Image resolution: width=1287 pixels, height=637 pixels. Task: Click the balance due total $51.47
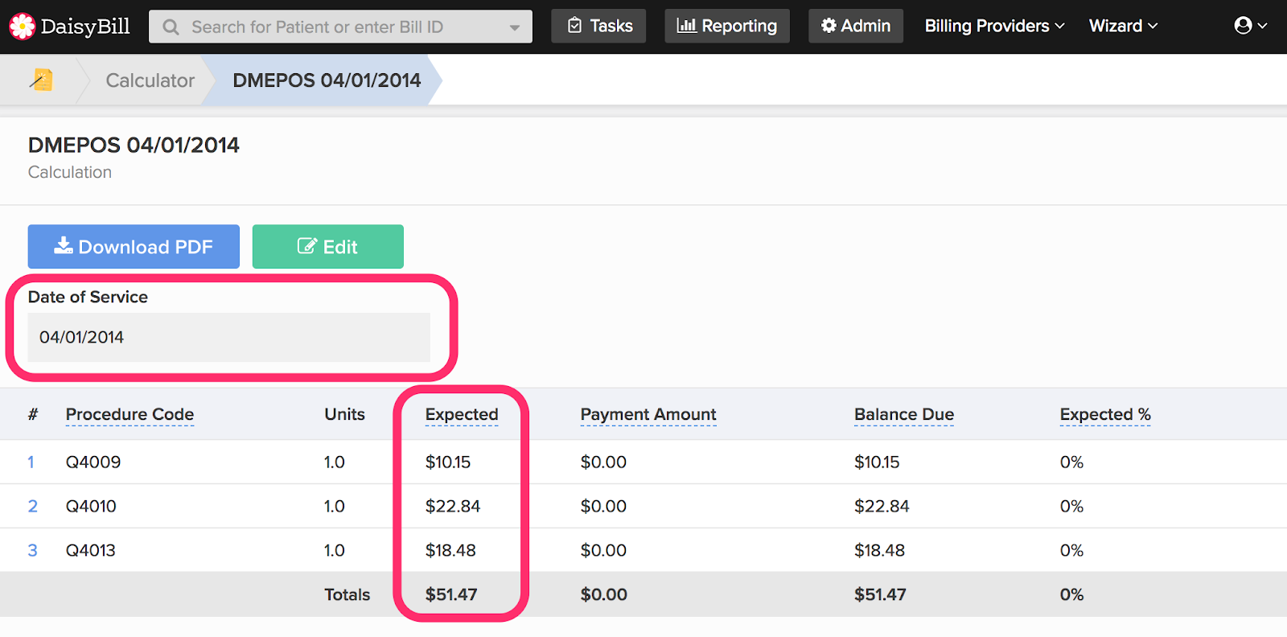click(x=880, y=594)
